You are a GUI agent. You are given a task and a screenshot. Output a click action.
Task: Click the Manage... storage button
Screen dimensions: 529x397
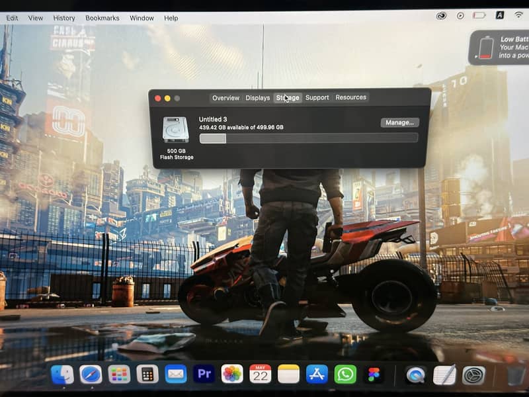click(x=400, y=122)
